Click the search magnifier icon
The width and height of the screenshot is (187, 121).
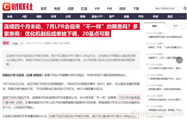click(x=185, y=8)
